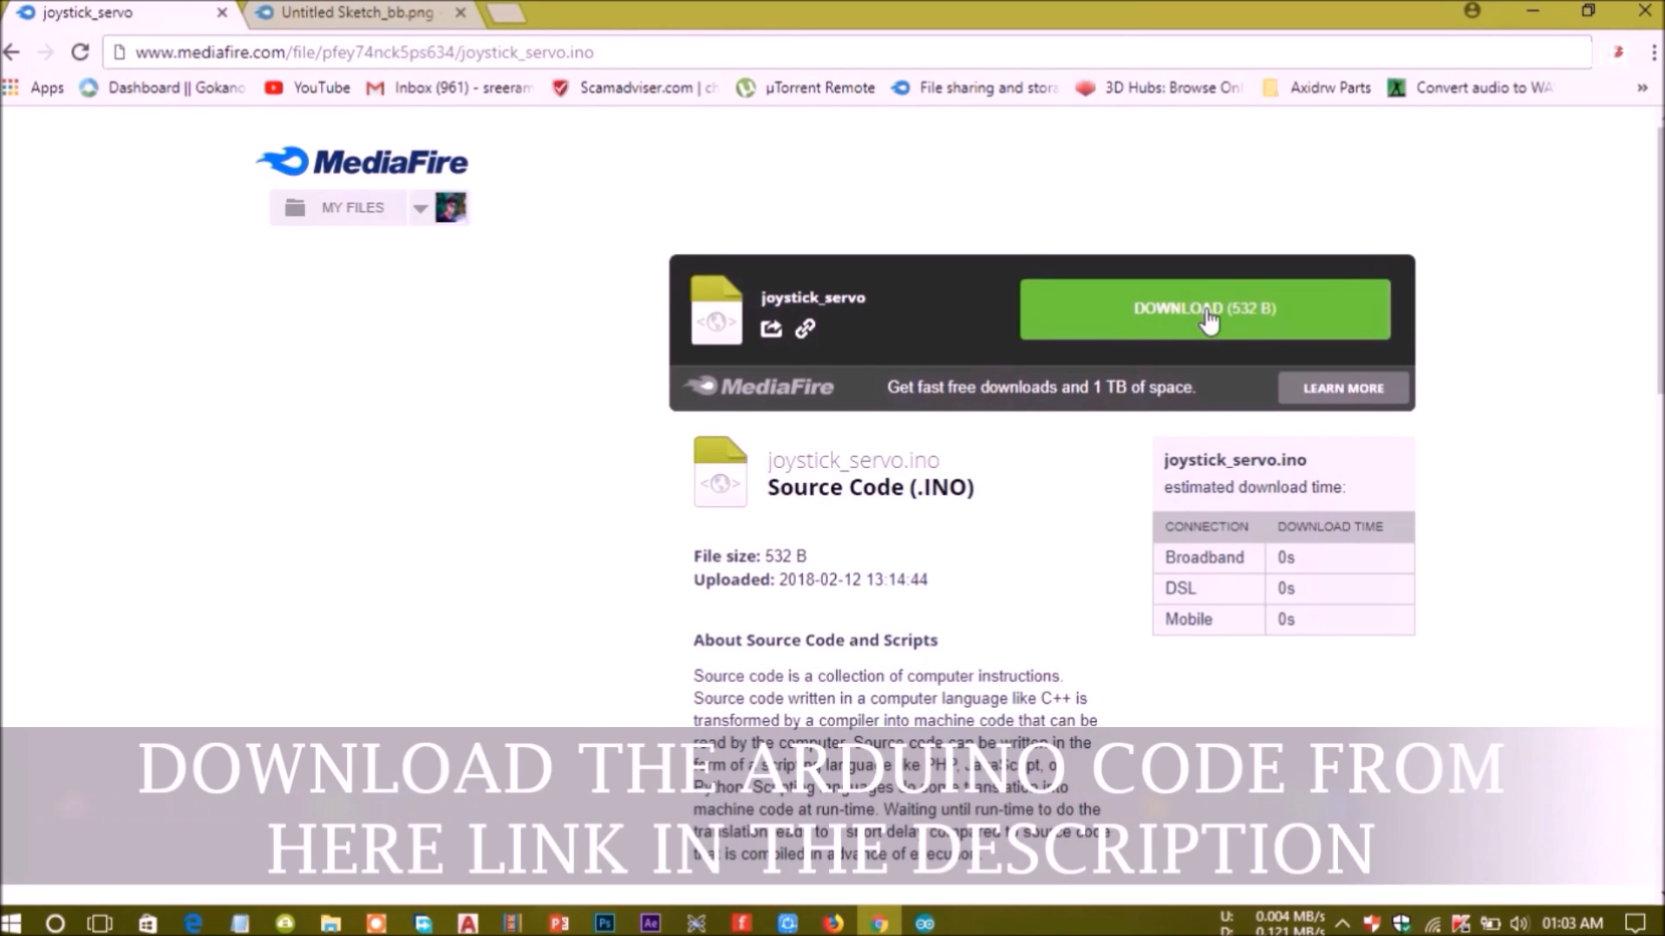Launch Photoshop from the taskbar

(x=604, y=923)
